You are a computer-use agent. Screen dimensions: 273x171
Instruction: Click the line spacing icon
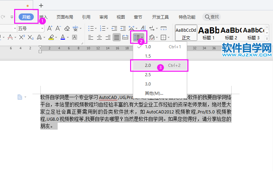click(137, 37)
